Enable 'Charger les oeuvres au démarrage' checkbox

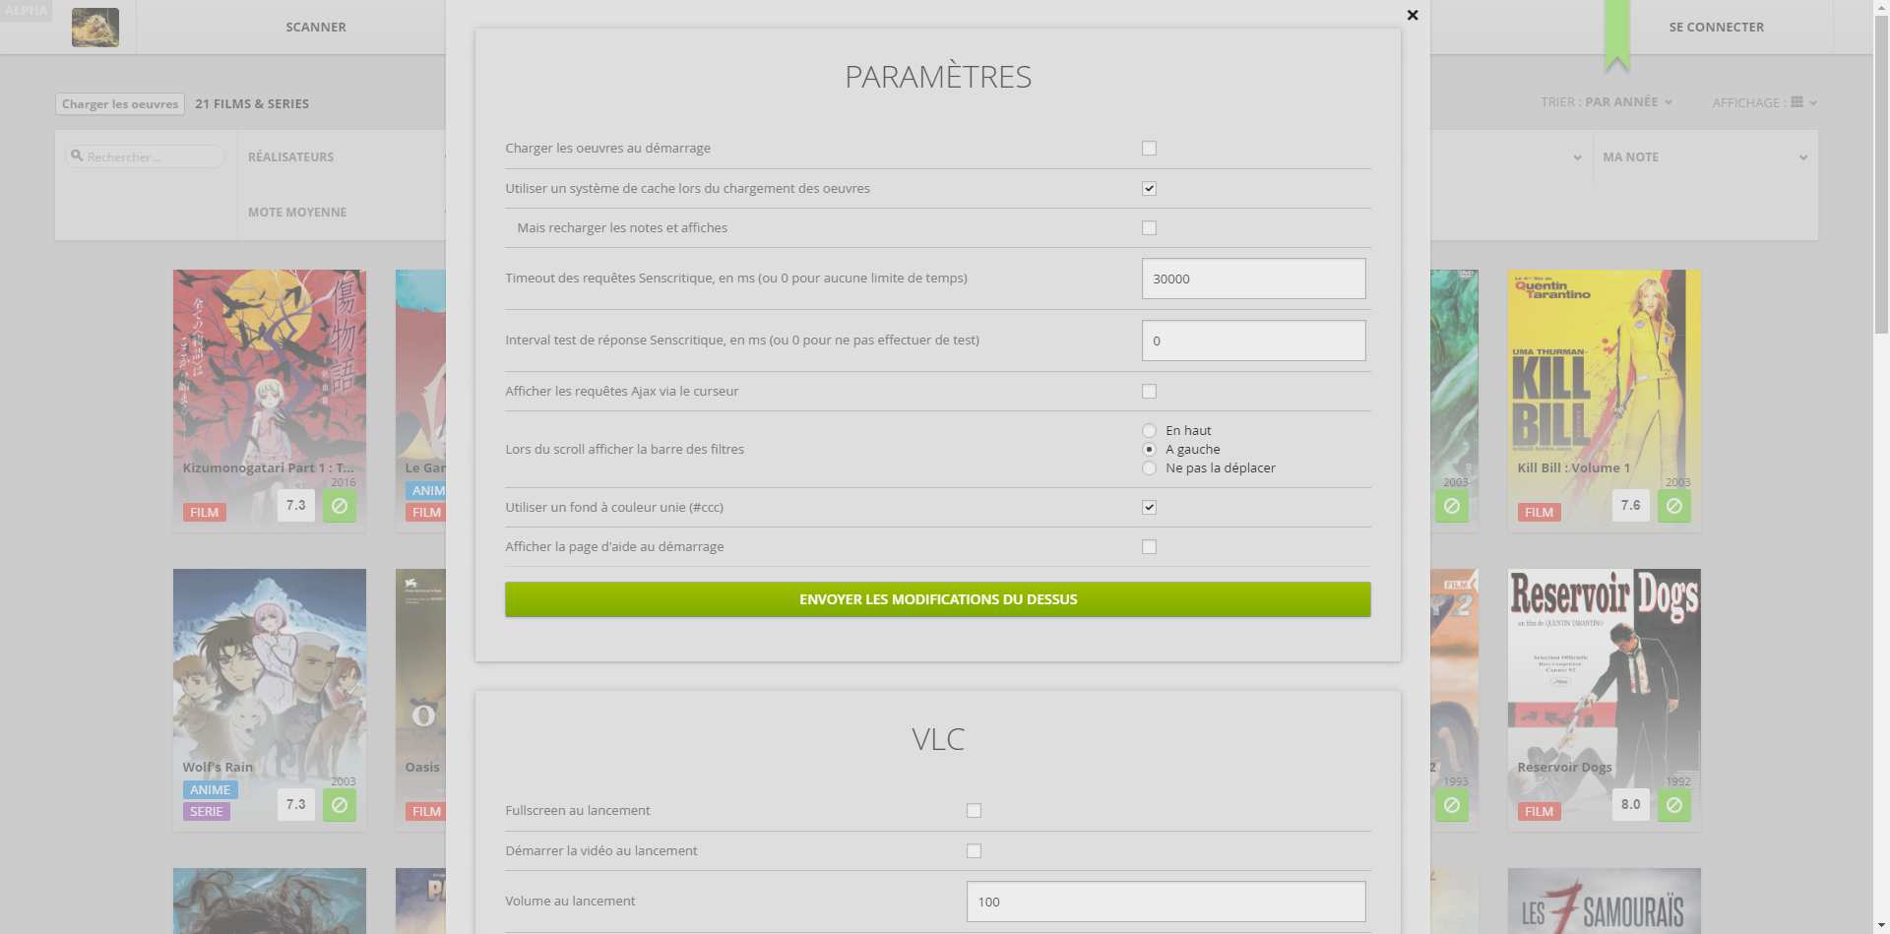1149,149
